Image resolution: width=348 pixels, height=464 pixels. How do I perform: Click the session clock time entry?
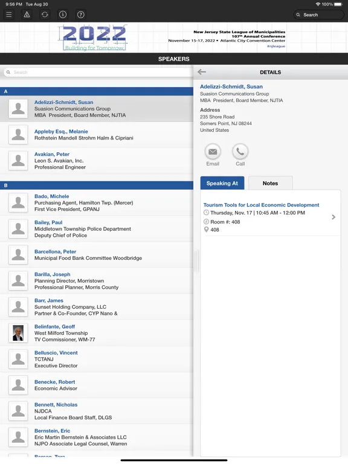[x=254, y=213]
